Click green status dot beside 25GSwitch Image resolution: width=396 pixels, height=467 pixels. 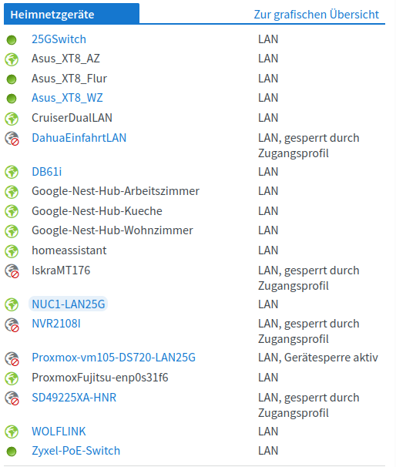[12, 40]
